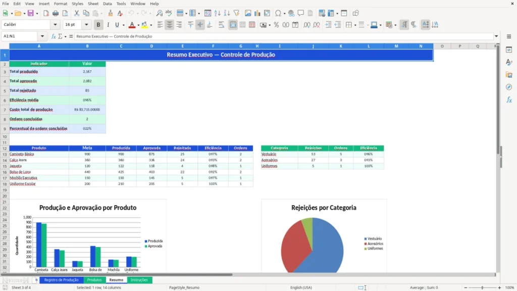Click the Sort Ascending icon
Screen dimensions: 517x291
(217, 13)
